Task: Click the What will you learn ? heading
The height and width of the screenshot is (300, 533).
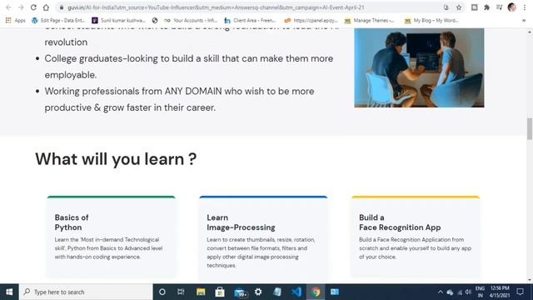Action: [x=116, y=159]
